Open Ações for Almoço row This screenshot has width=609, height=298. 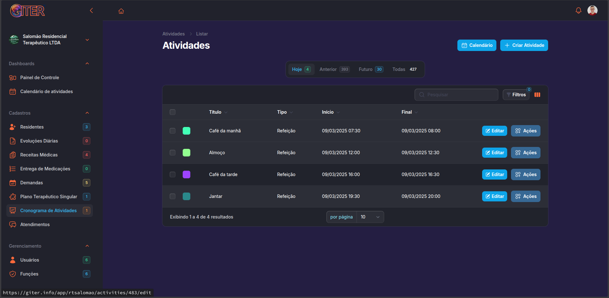526,153
